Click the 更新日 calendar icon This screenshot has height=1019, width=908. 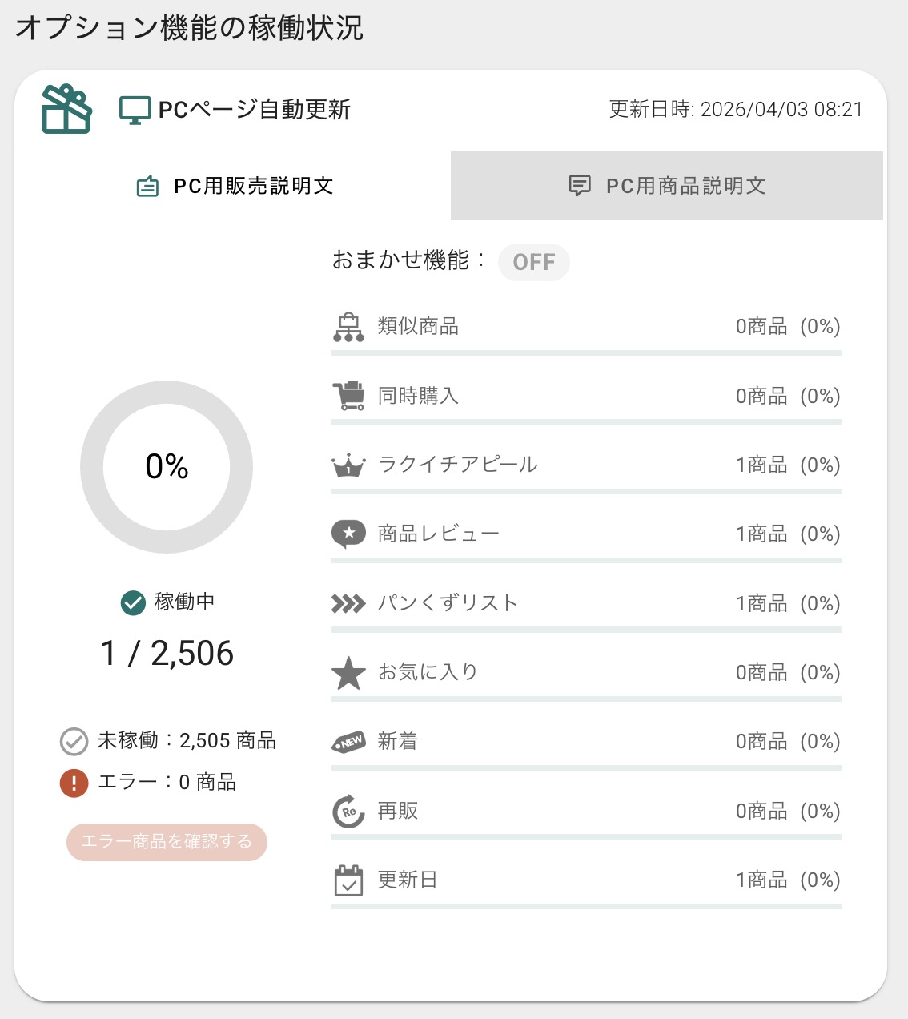pos(348,880)
